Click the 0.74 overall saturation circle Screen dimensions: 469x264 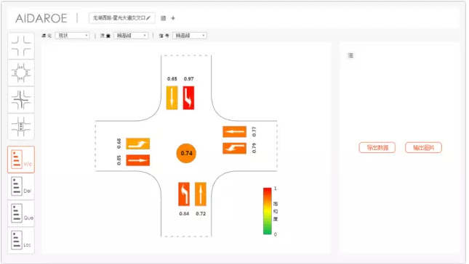[x=186, y=153]
